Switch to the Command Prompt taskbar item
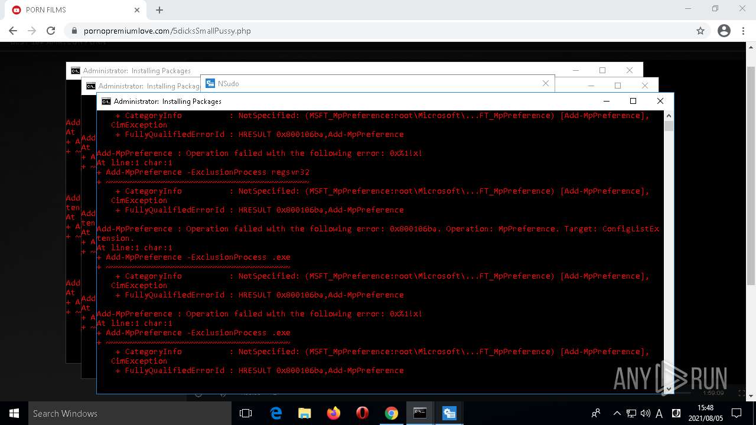Viewport: 756px width, 425px height. click(x=420, y=413)
